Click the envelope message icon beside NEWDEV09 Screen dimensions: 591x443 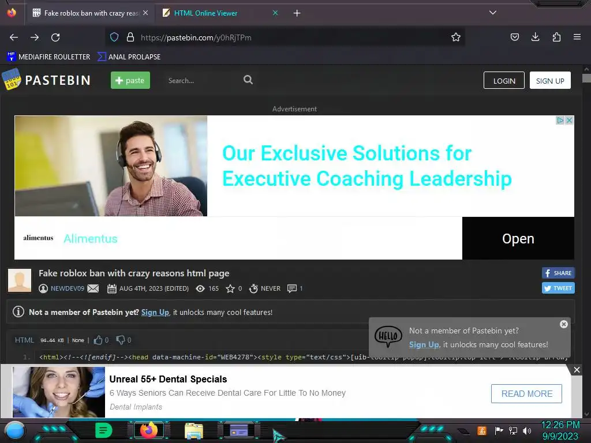93,288
